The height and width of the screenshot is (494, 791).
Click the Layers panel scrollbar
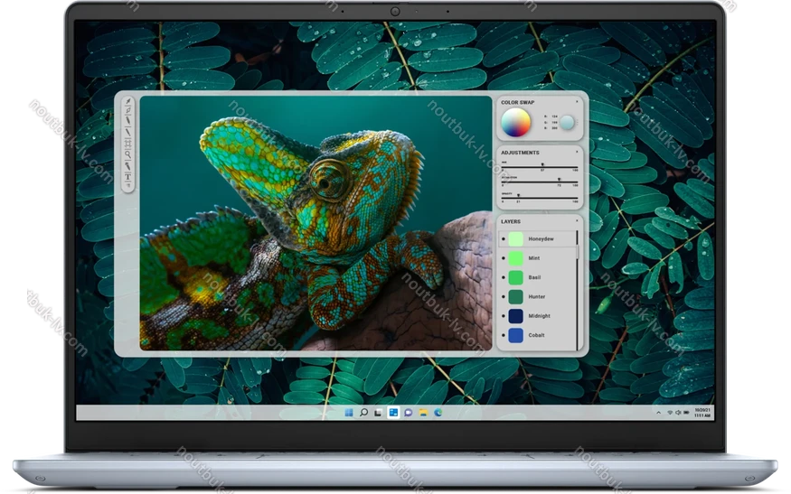pyautogui.click(x=578, y=289)
